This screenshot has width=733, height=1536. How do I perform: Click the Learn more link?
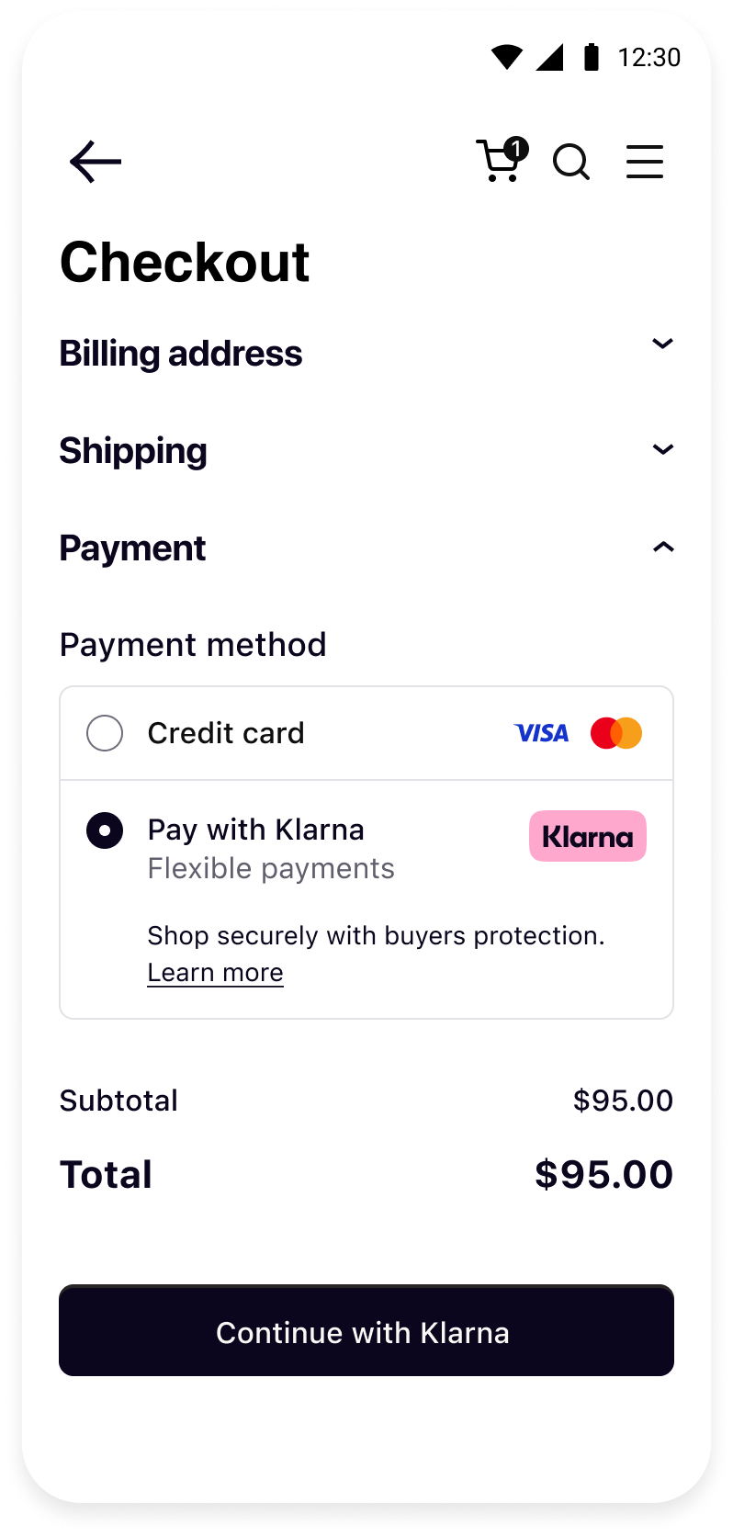(x=216, y=973)
